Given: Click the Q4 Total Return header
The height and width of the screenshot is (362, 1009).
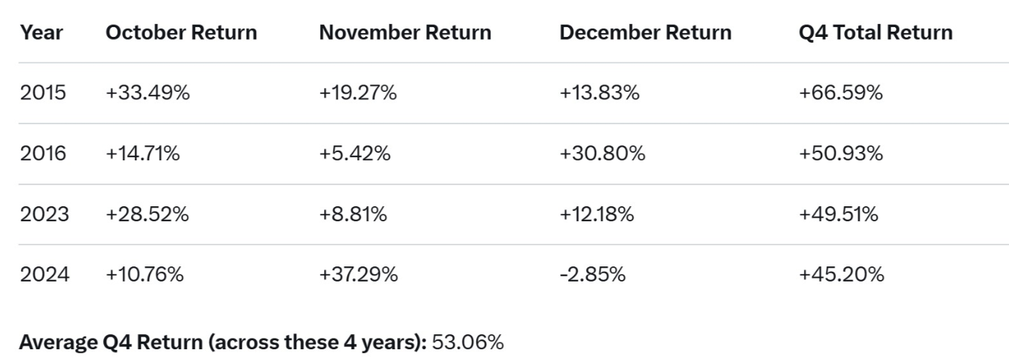Looking at the screenshot, I should [x=876, y=33].
